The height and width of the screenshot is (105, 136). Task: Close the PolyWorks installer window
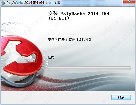(129, 2)
